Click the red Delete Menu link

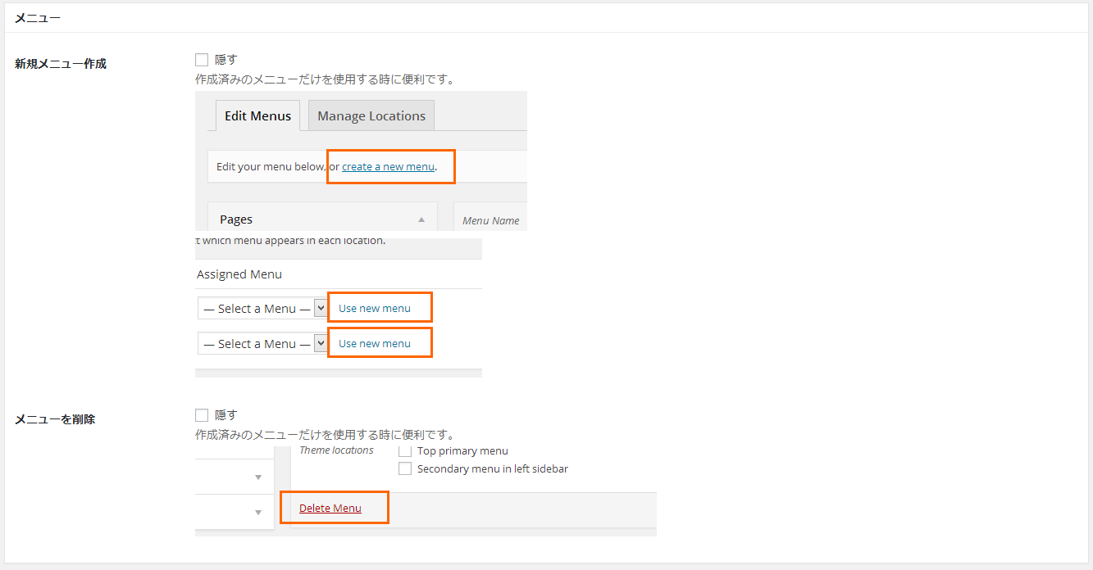[x=330, y=509]
